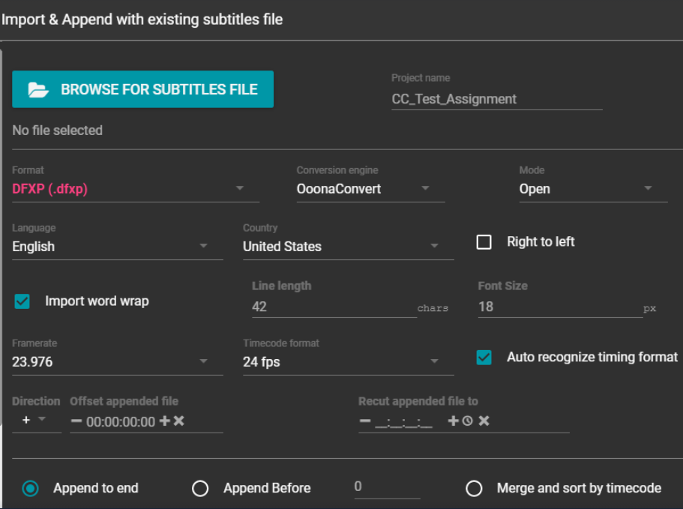The width and height of the screenshot is (683, 509).
Task: Click the minus icon for Recut appended file
Action: 365,421
